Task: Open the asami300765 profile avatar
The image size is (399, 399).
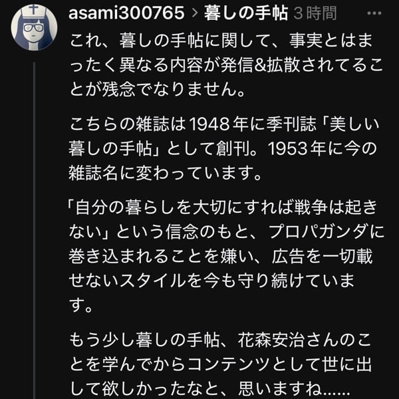Action: (x=34, y=28)
